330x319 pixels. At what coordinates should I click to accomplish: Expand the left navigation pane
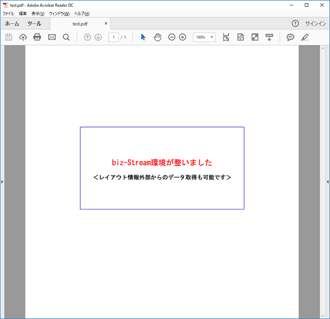pos(2,182)
